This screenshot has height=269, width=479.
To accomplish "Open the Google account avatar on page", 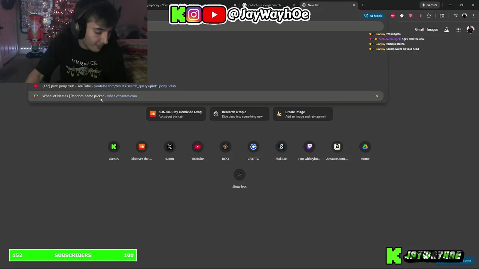I will pyautogui.click(x=470, y=30).
